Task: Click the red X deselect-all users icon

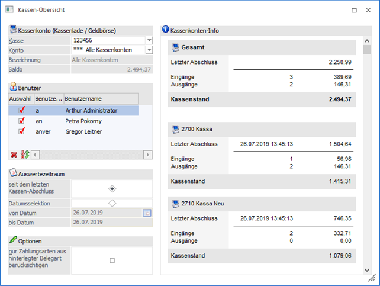Action: (x=14, y=155)
